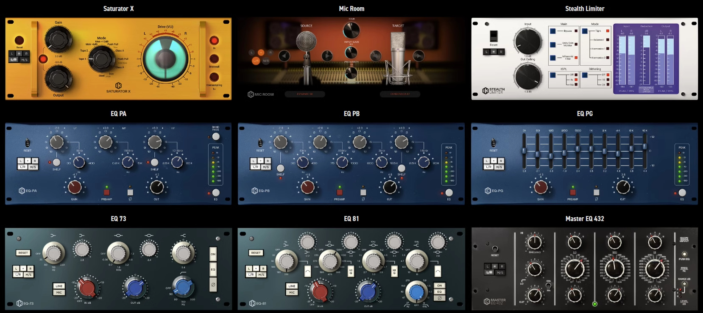Click the Mode selector button on Stealth Limiter
The width and height of the screenshot is (703, 313).
coord(585,31)
